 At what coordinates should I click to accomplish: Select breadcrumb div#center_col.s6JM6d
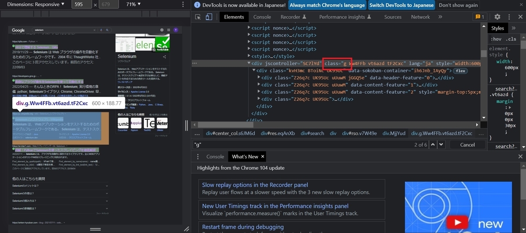point(230,133)
